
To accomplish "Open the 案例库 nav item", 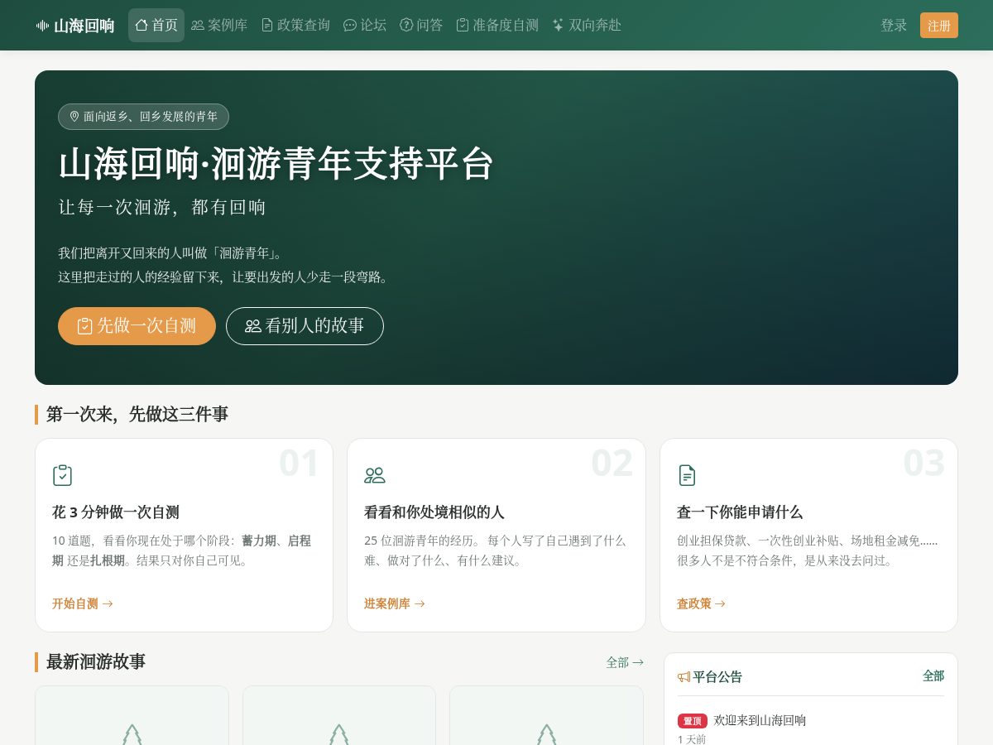I will pyautogui.click(x=219, y=25).
